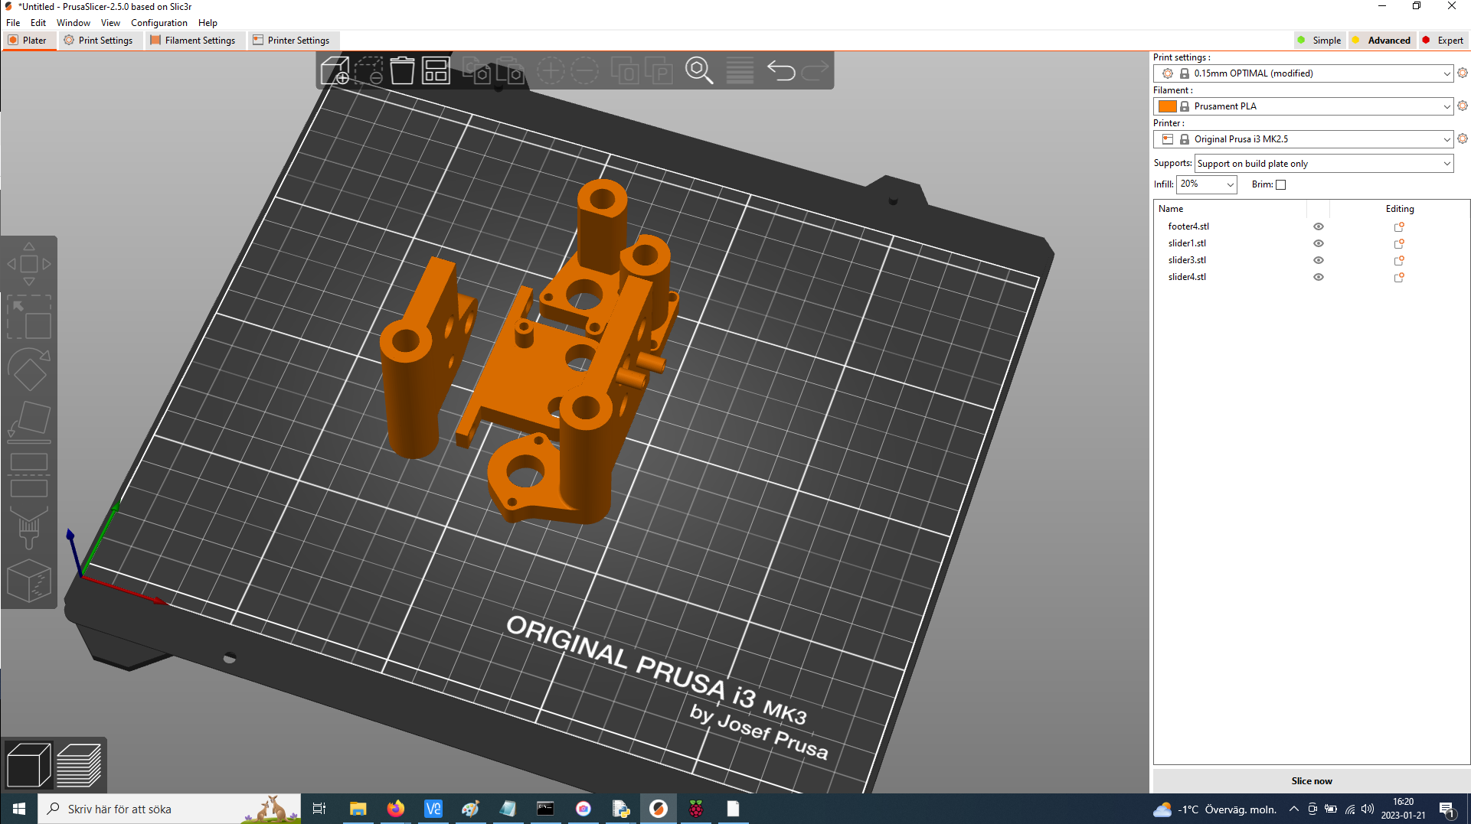Add a new object to the plater

(335, 70)
